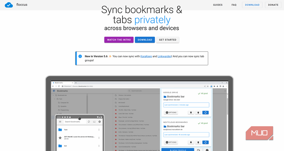Click the download arrow in Nextcloud-Bookmarks profile
Image resolution: width=284 pixels, height=151 pixels.
click(191, 142)
